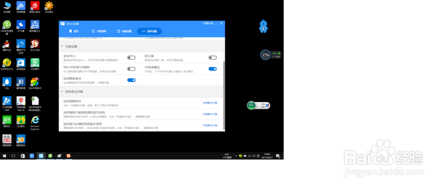This screenshot has width=448, height=187.
Task: Open the desktop file 360手机助手导出的短信
Action: [35, 104]
